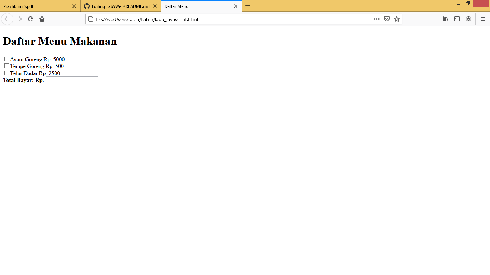Click inside the Total Bayar input field

click(x=72, y=80)
